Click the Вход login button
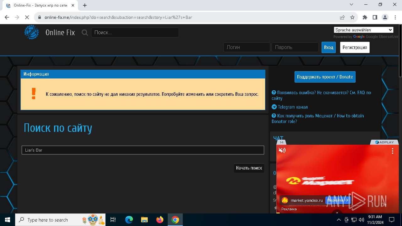This screenshot has width=402, height=226. click(329, 47)
